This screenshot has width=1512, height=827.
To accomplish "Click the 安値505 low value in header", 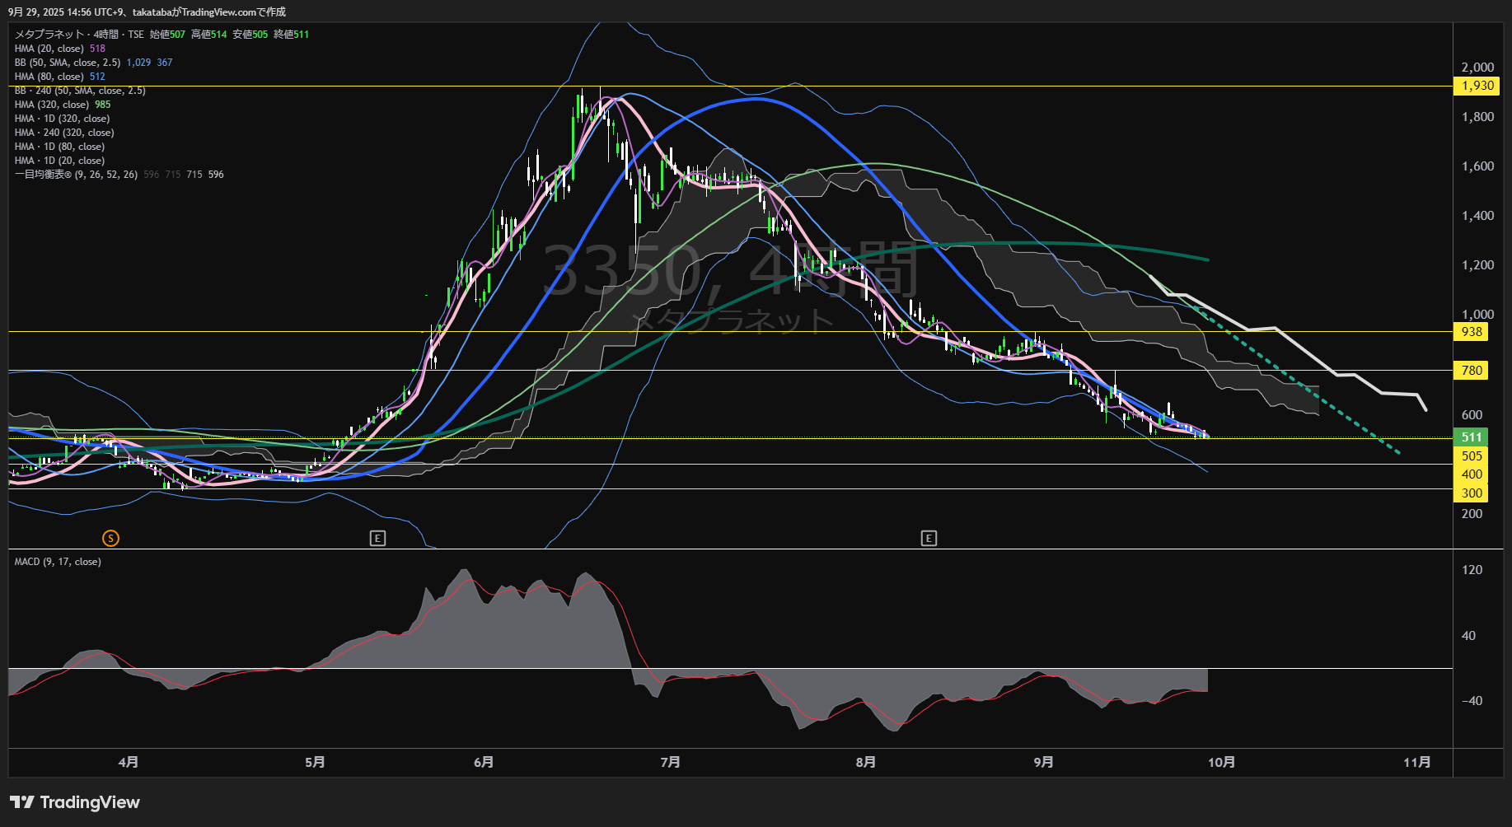I will pos(250,35).
